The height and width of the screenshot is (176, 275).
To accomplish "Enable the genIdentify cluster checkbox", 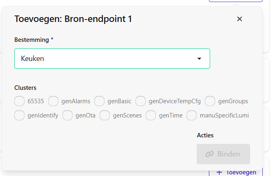I will [20, 115].
